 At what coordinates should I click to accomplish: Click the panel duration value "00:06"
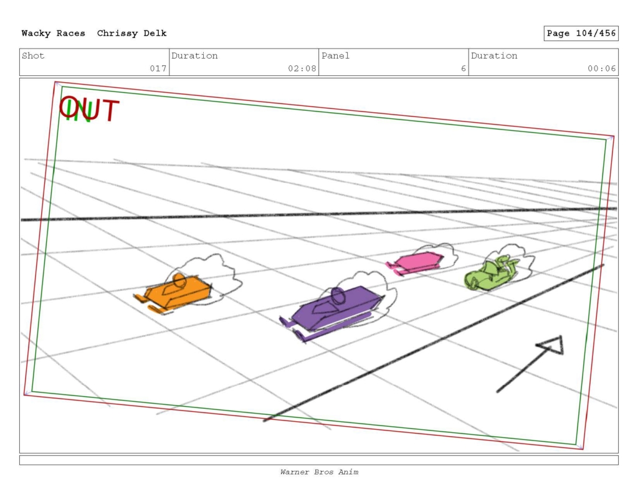[601, 69]
